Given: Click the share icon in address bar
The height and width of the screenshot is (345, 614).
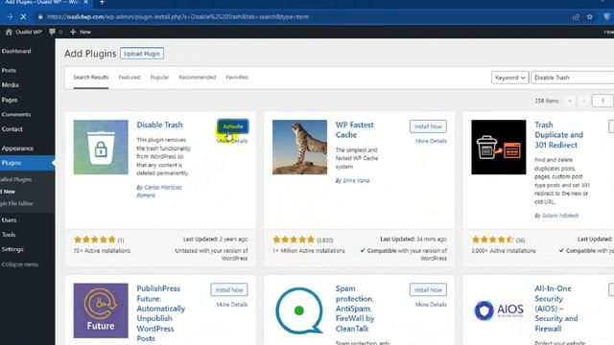Looking at the screenshot, I should pyautogui.click(x=576, y=17).
